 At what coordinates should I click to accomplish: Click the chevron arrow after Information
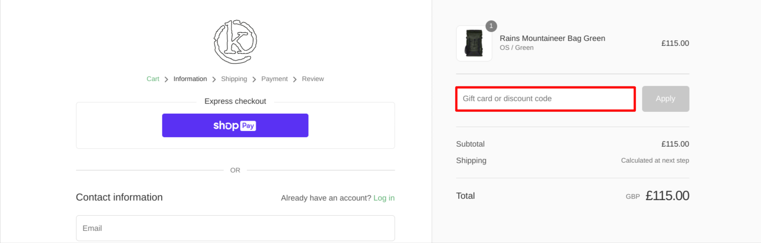click(214, 79)
